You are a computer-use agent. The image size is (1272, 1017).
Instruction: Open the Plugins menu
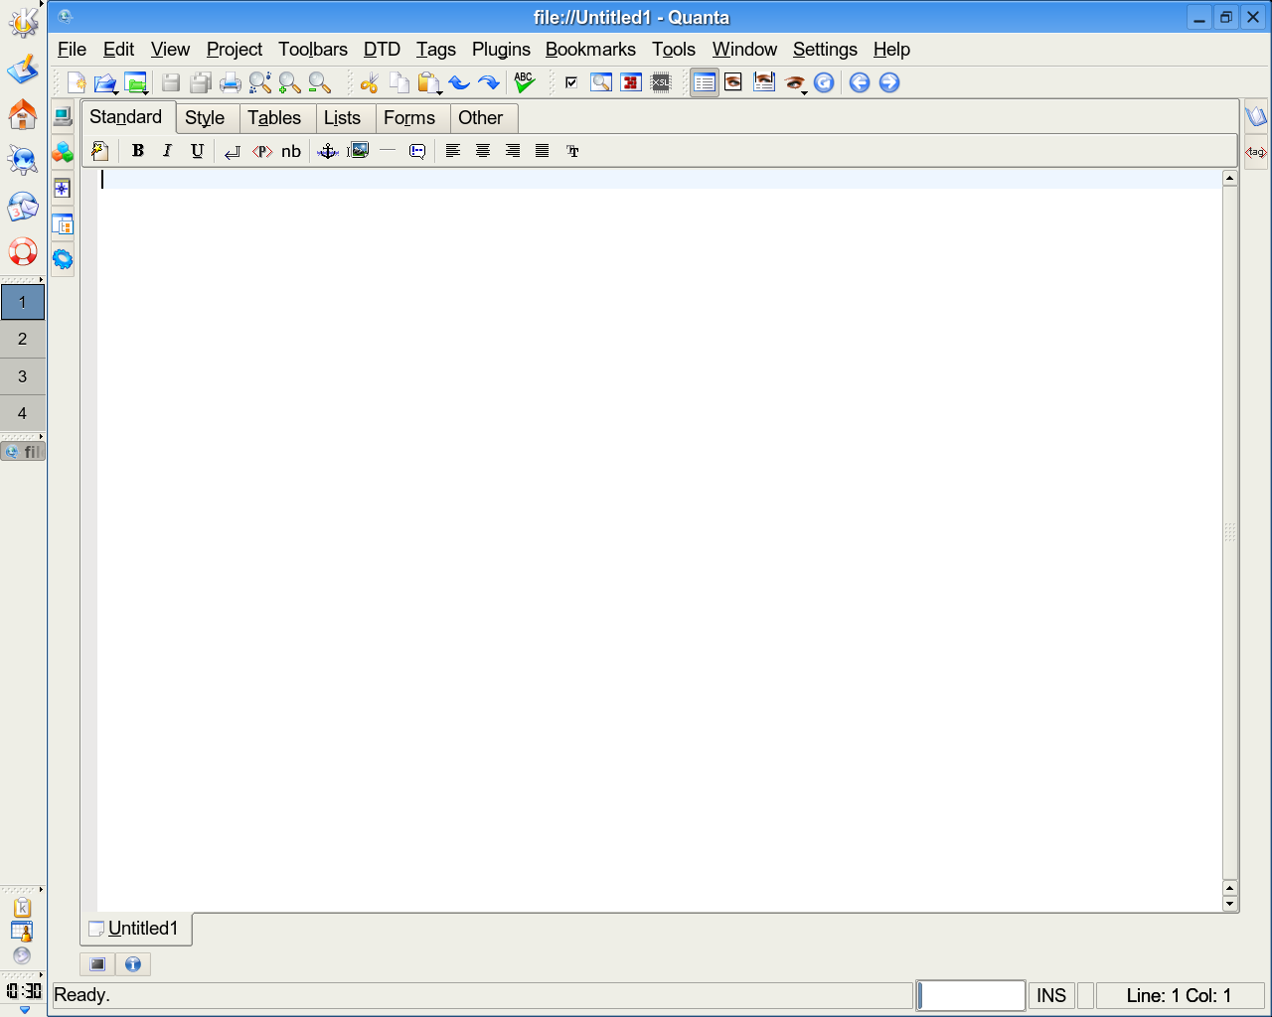[501, 50]
